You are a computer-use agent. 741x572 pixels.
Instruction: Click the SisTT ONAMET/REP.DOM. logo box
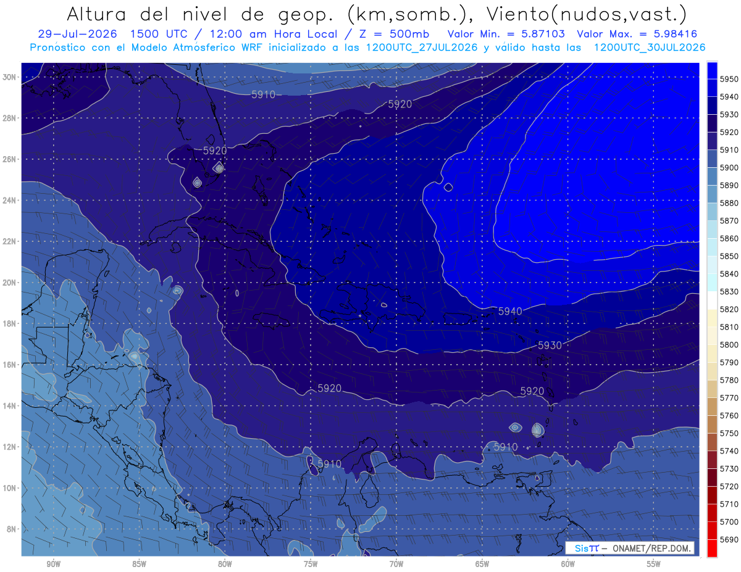point(630,548)
